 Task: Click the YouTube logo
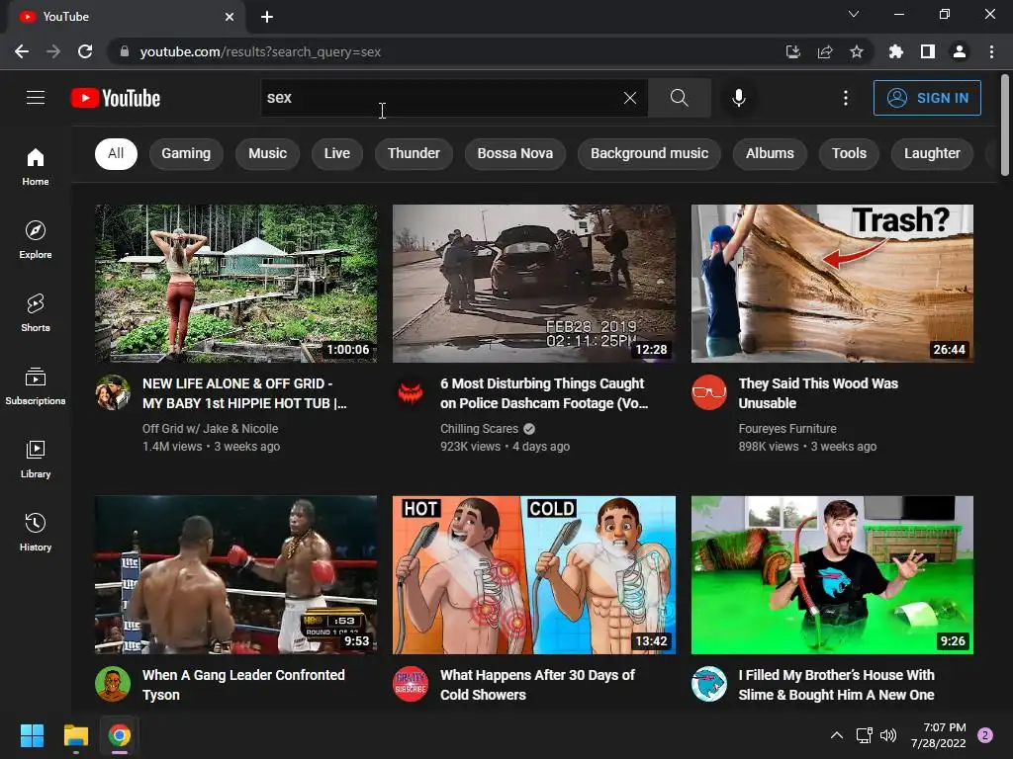coord(116,98)
